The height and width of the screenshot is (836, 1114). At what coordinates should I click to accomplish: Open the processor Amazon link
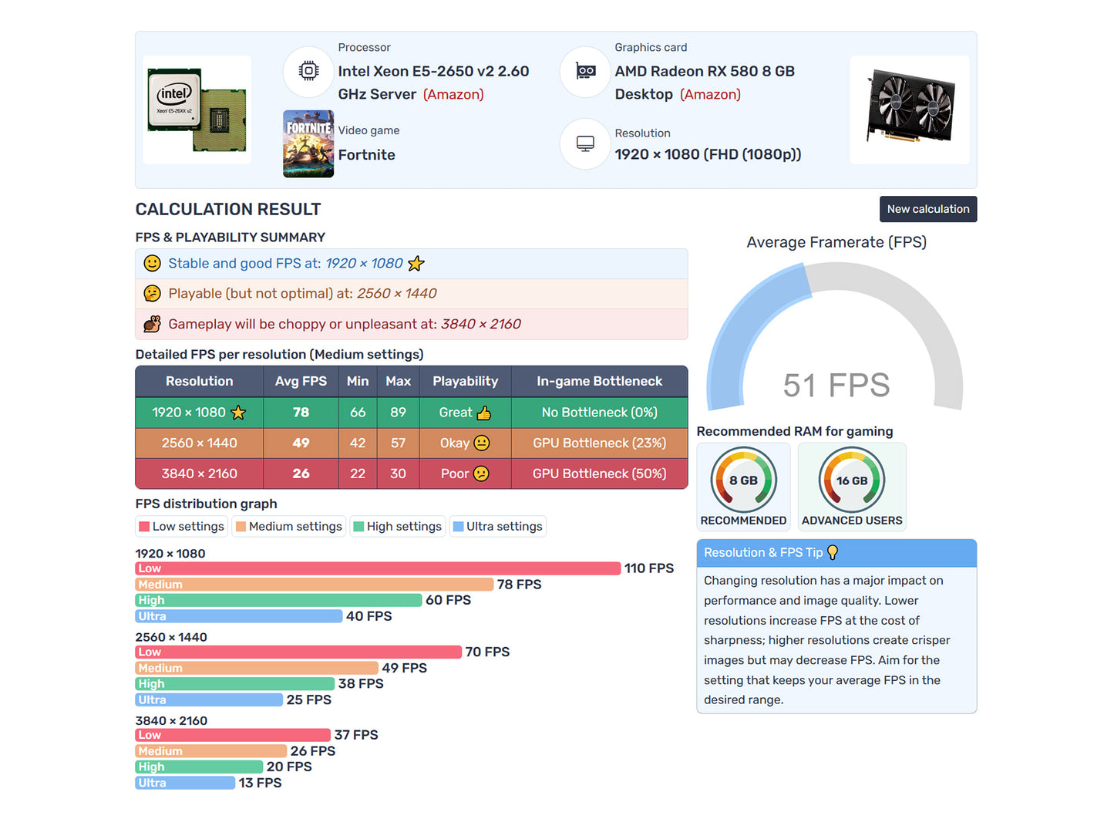point(453,95)
